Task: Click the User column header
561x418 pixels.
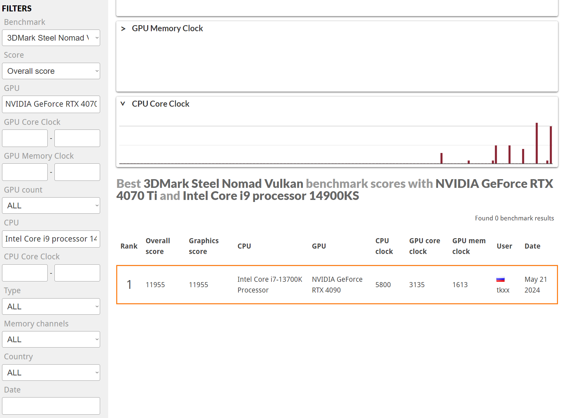Action: click(504, 246)
